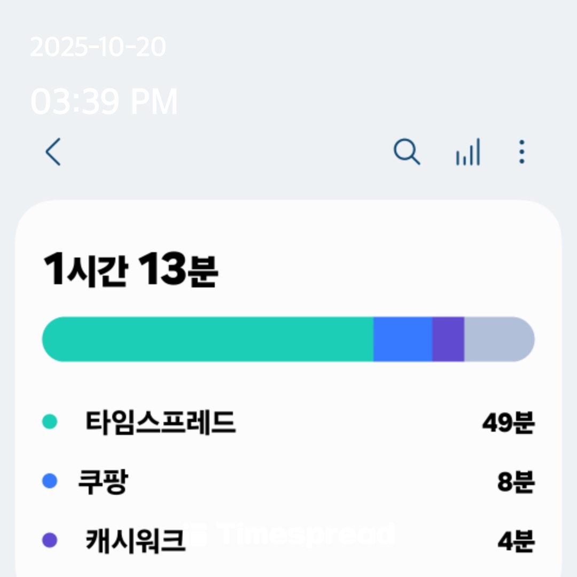Click the 4분 duration value
Viewport: 577px width, 577px height.
516,542
